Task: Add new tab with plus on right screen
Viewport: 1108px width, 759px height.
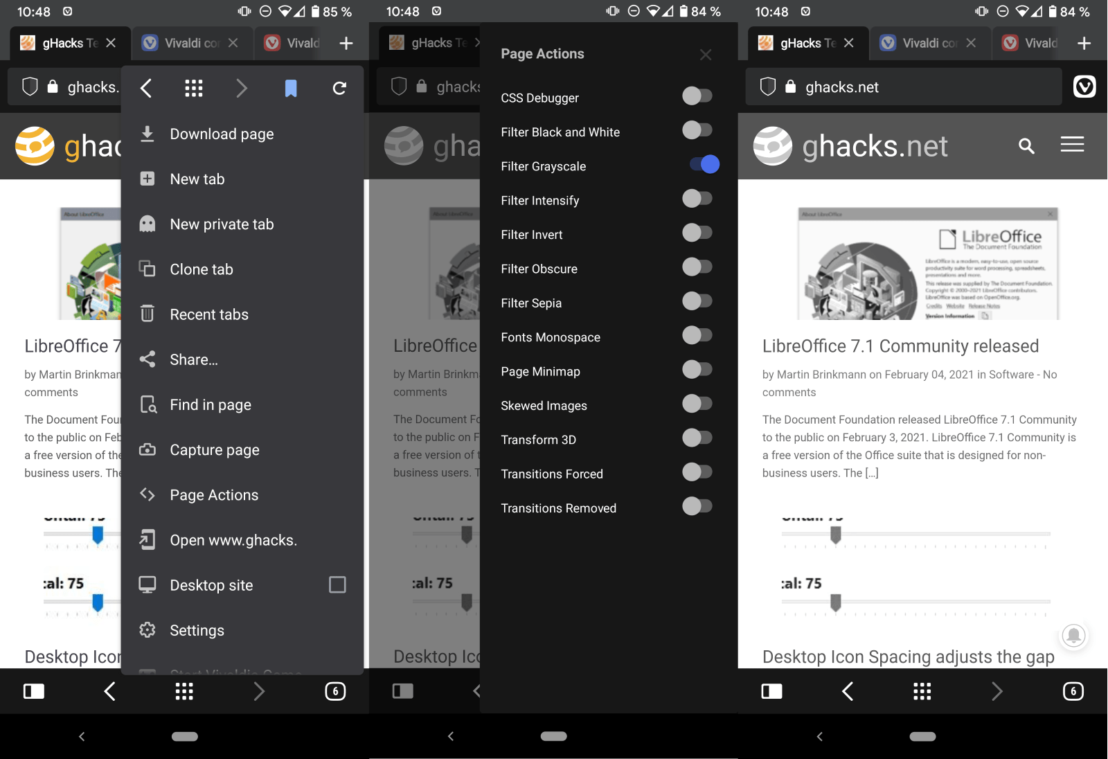Action: 1084,43
